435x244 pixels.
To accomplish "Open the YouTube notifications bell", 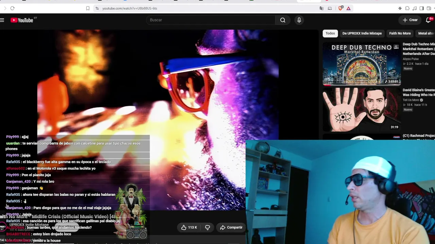I will 428,20.
